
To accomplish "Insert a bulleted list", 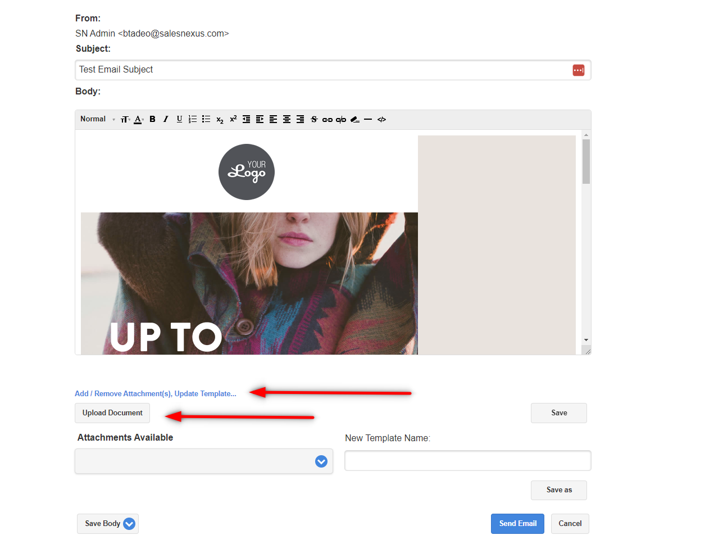I will click(206, 119).
